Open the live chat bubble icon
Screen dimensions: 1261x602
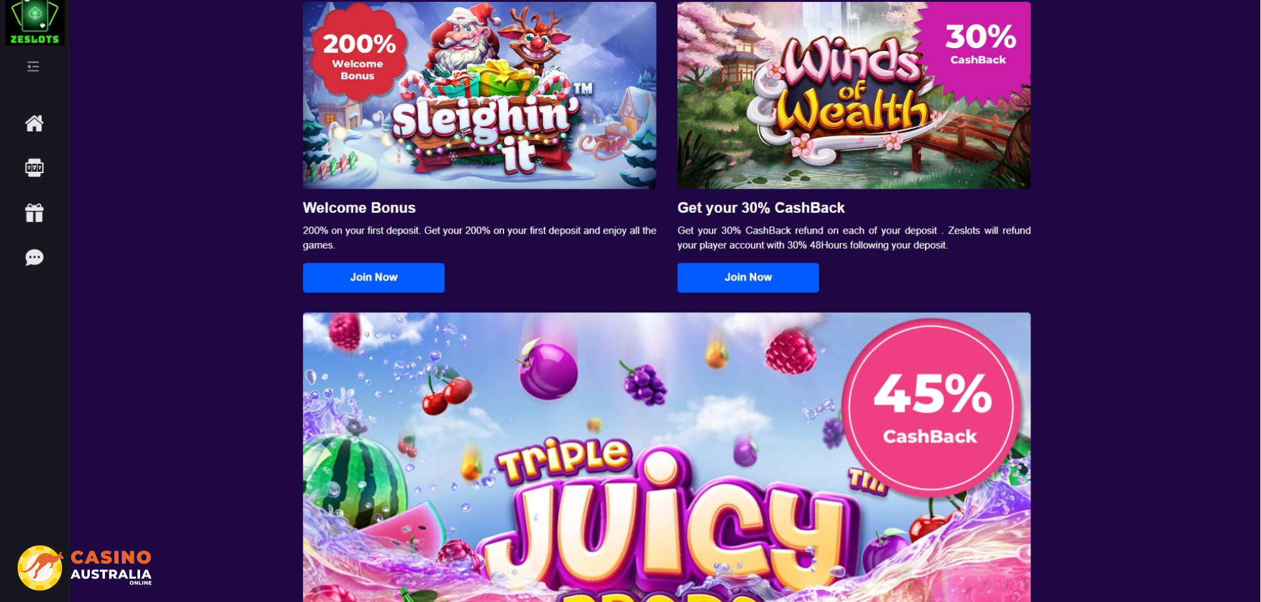click(x=35, y=258)
